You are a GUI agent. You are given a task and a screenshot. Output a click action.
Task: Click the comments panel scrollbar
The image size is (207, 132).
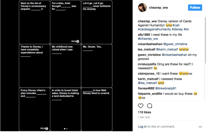(205, 39)
